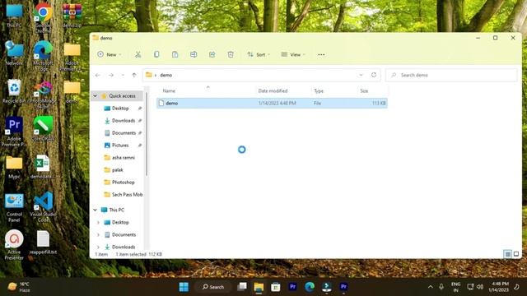Open the View layout dropdown
Image resolution: width=527 pixels, height=296 pixels.
point(293,54)
